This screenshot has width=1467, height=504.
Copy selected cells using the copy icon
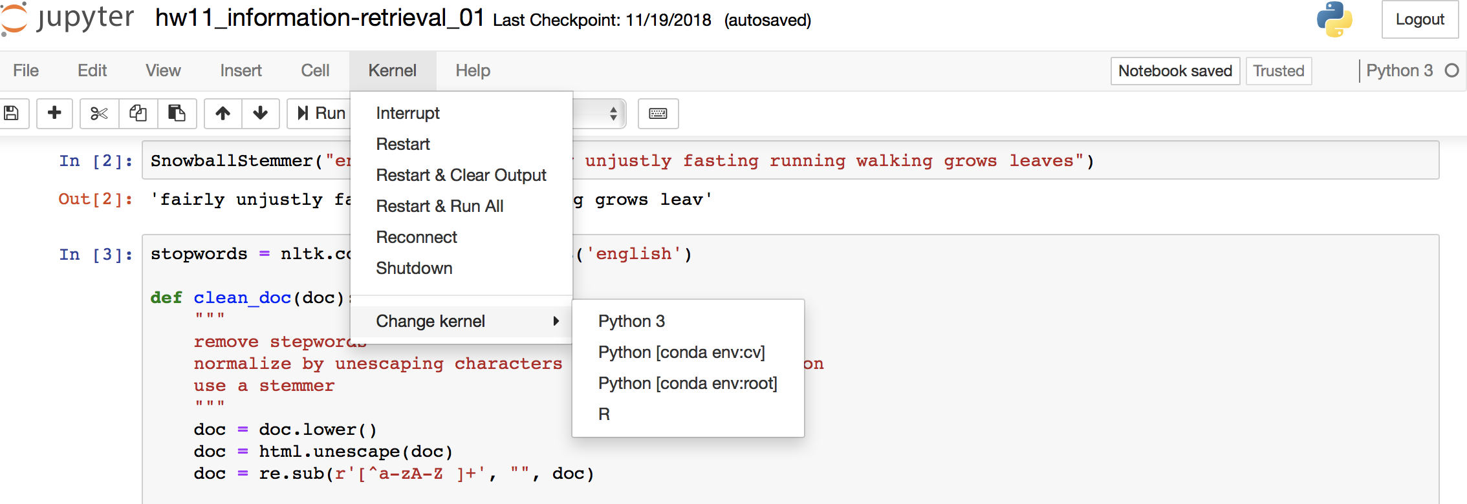tap(138, 114)
